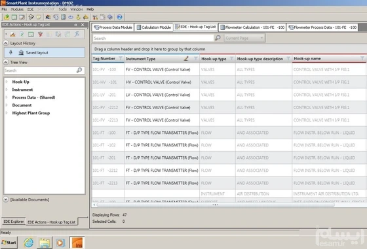Open the Windows Start button
The image size is (367, 249).
coord(9,242)
